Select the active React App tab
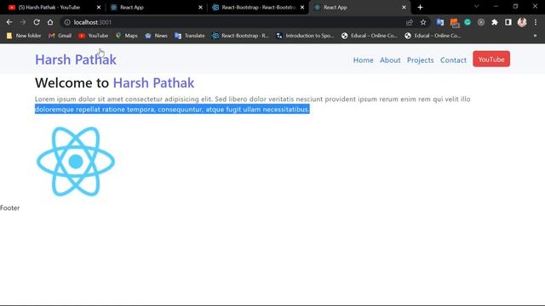 coord(359,8)
